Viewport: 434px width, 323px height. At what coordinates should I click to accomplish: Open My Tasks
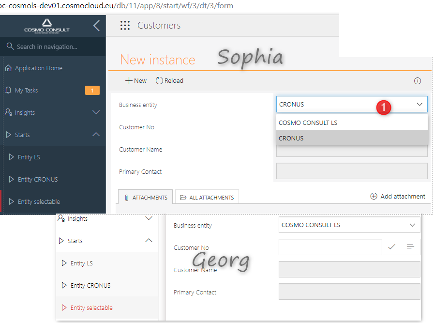tap(26, 90)
